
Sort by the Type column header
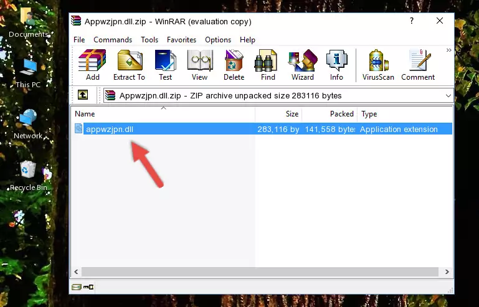pyautogui.click(x=405, y=114)
